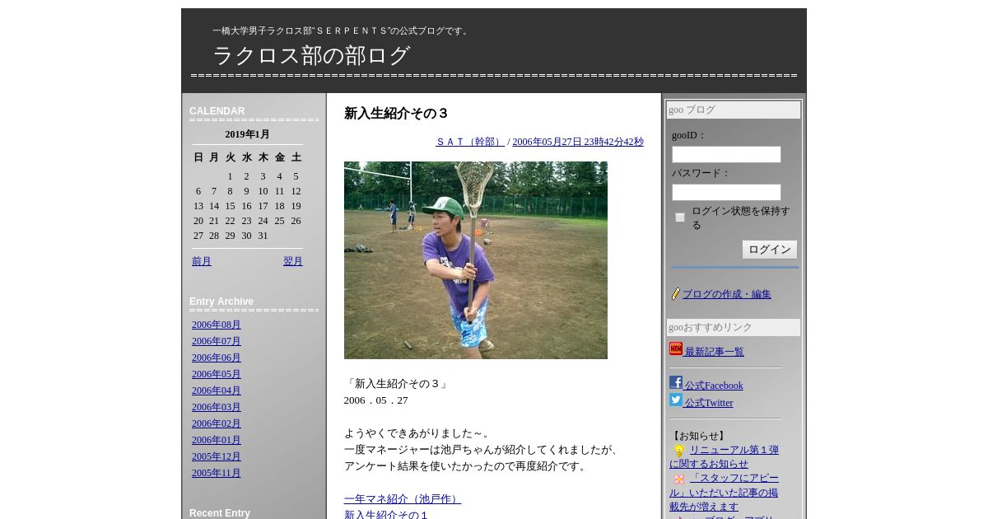Open the 公式Facebook link
988x519 pixels.
(x=714, y=386)
